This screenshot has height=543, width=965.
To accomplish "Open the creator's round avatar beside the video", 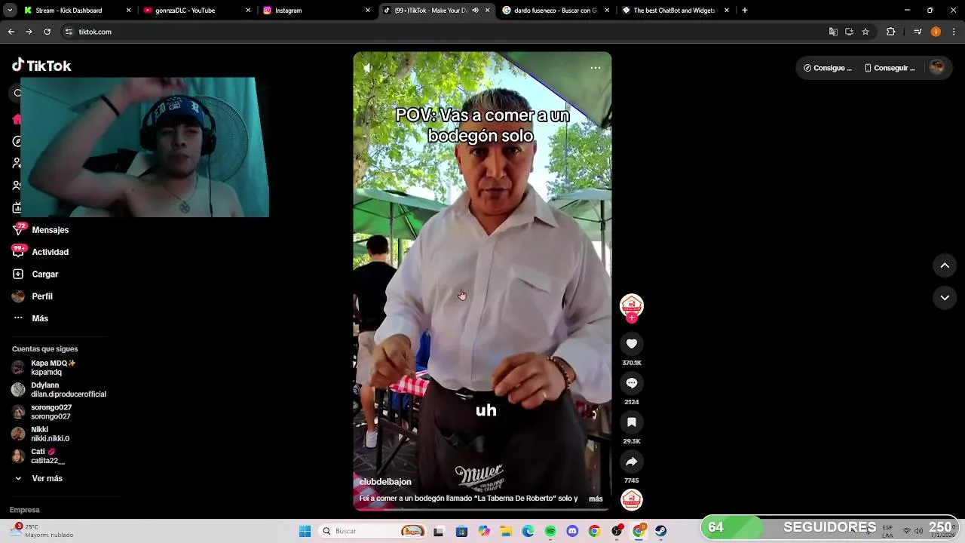I will pyautogui.click(x=632, y=305).
